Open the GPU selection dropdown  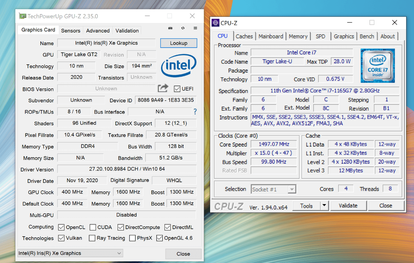70,253
